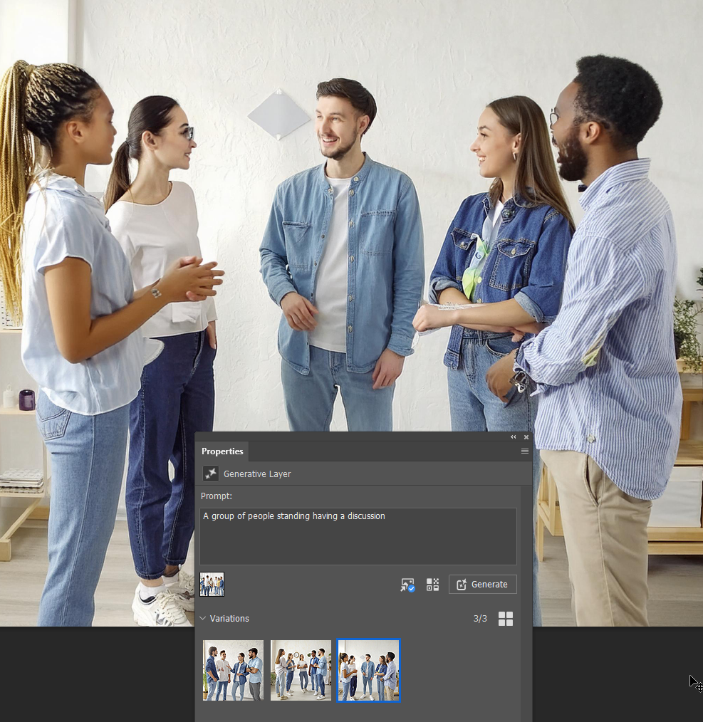Enable grid layout for variation previews
This screenshot has width=703, height=722.
coord(506,619)
